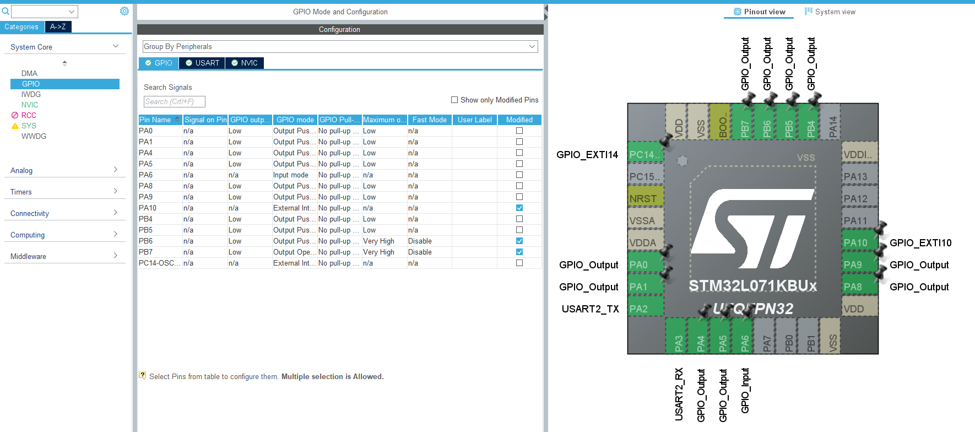Toggle Modified checkbox for PA6 row
The width and height of the screenshot is (975, 432).
tap(519, 175)
